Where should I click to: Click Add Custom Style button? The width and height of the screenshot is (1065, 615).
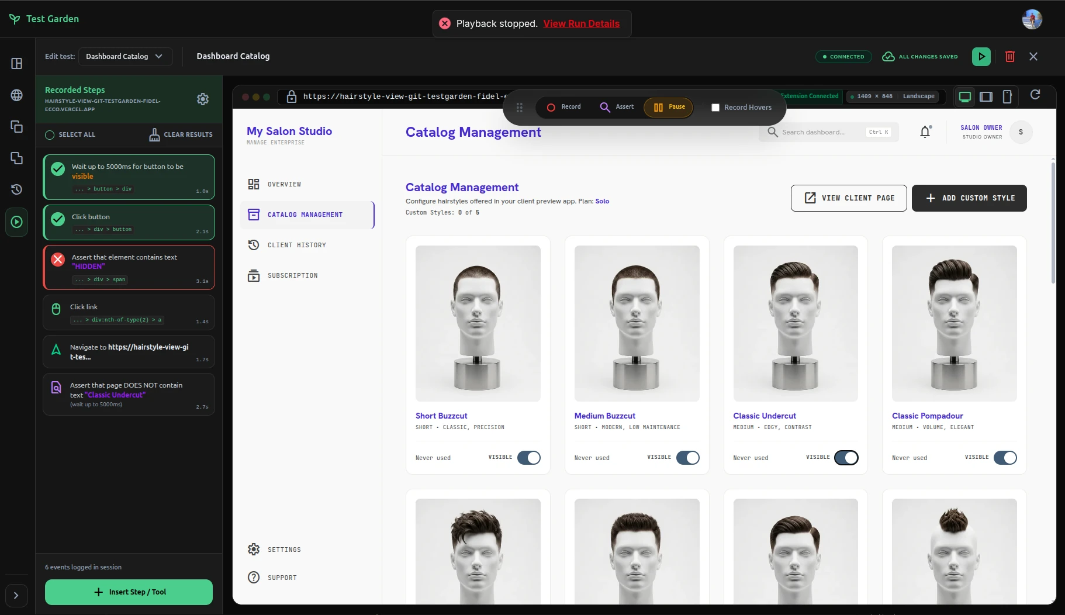click(969, 198)
